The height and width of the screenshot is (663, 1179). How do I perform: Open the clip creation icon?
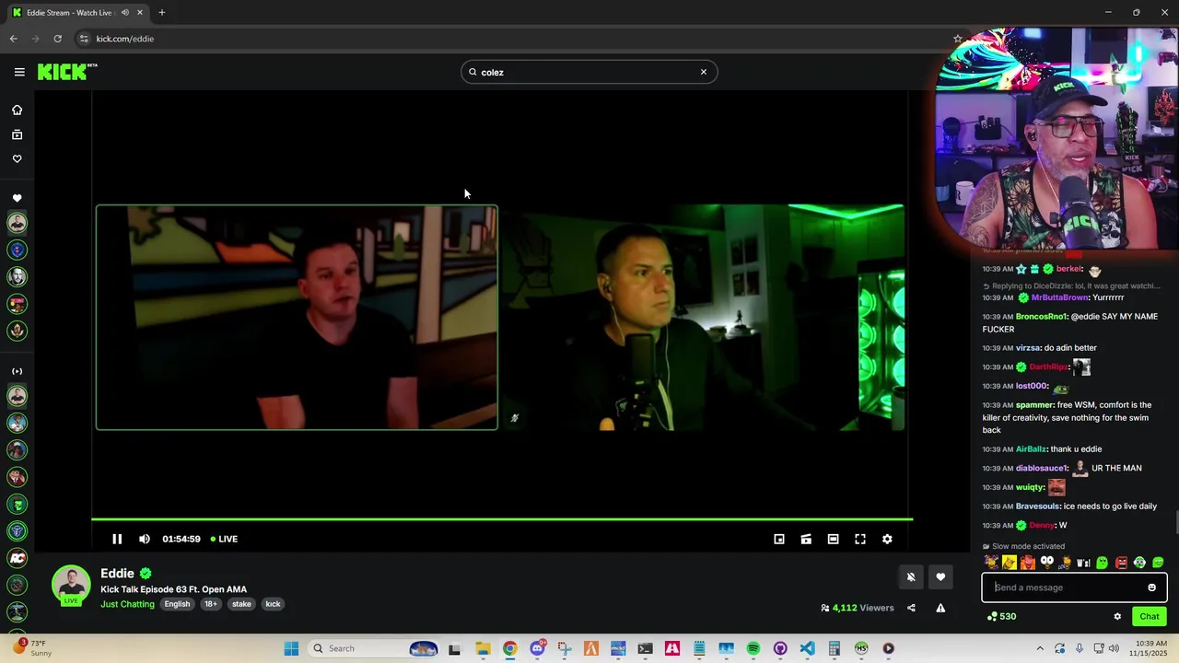[x=806, y=540]
